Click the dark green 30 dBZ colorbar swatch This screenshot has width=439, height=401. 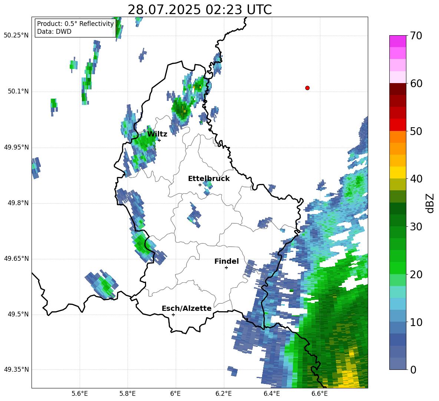(397, 220)
